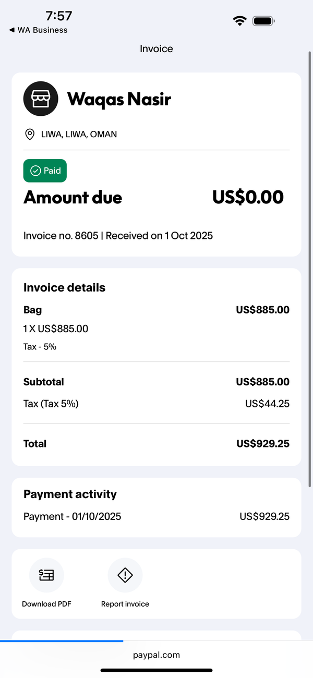The width and height of the screenshot is (313, 678).
Task: Tap the Report invoice warning icon
Action: pos(125,575)
